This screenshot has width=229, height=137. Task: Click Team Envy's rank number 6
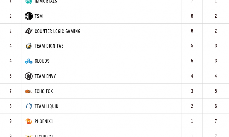point(11,76)
